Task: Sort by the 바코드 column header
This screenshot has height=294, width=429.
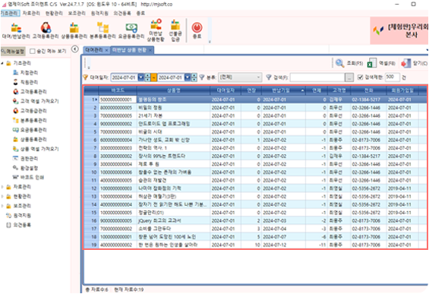Action: point(118,90)
